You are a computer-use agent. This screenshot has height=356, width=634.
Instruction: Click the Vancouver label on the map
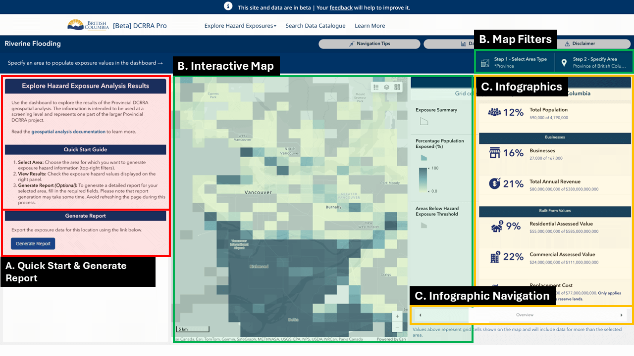(258, 192)
